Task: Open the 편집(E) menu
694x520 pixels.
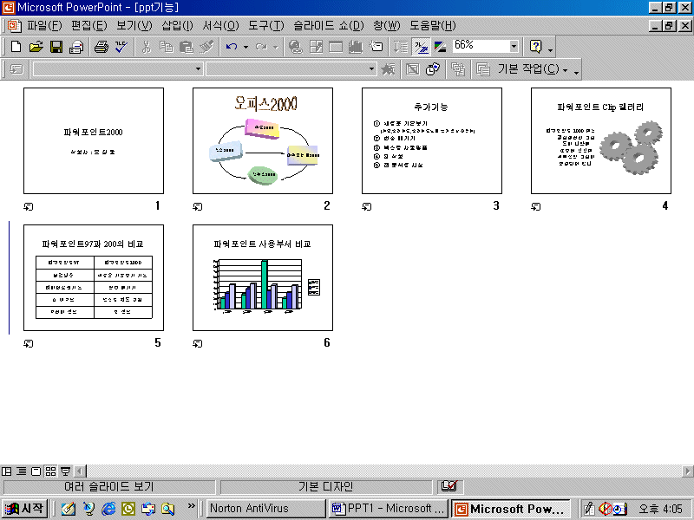Action: click(x=89, y=26)
